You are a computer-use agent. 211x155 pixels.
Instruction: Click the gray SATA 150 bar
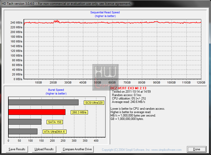coord(25,122)
